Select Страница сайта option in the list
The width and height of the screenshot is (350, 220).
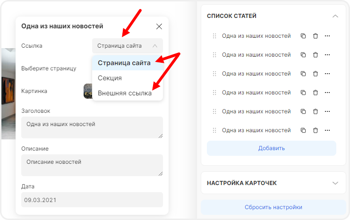coord(124,63)
